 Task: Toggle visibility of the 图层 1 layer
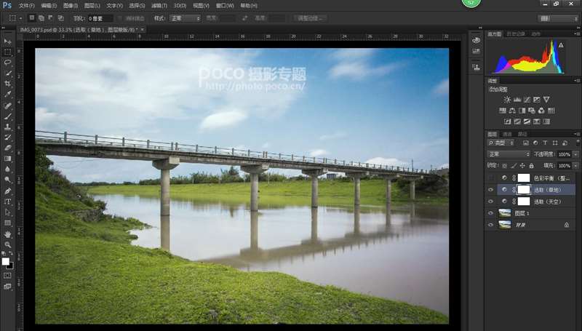point(490,213)
